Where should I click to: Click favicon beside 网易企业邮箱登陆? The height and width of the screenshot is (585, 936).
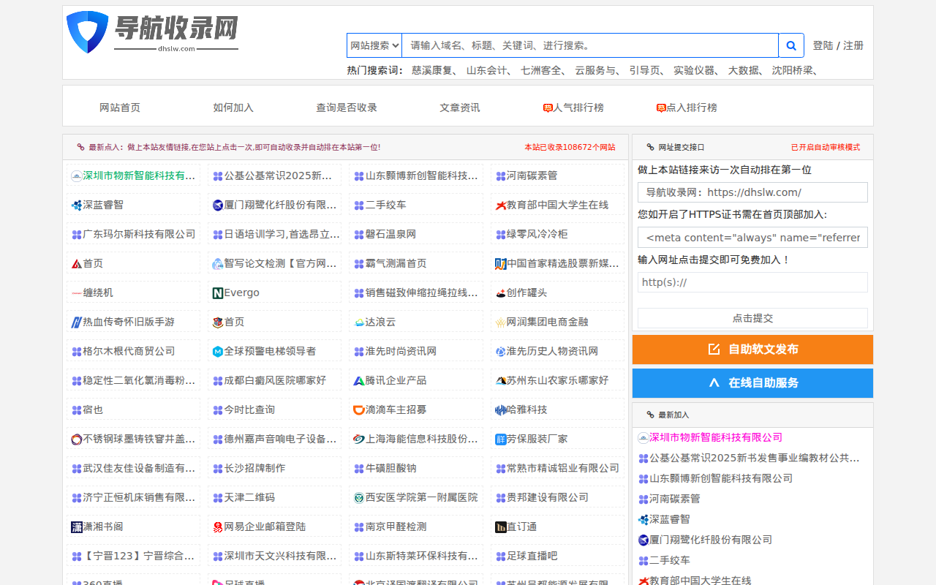[x=218, y=527]
